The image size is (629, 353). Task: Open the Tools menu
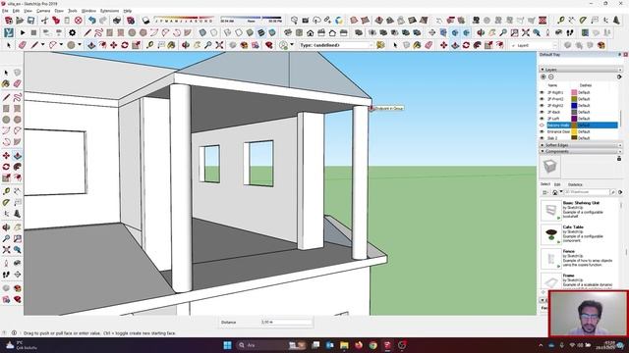[72, 11]
